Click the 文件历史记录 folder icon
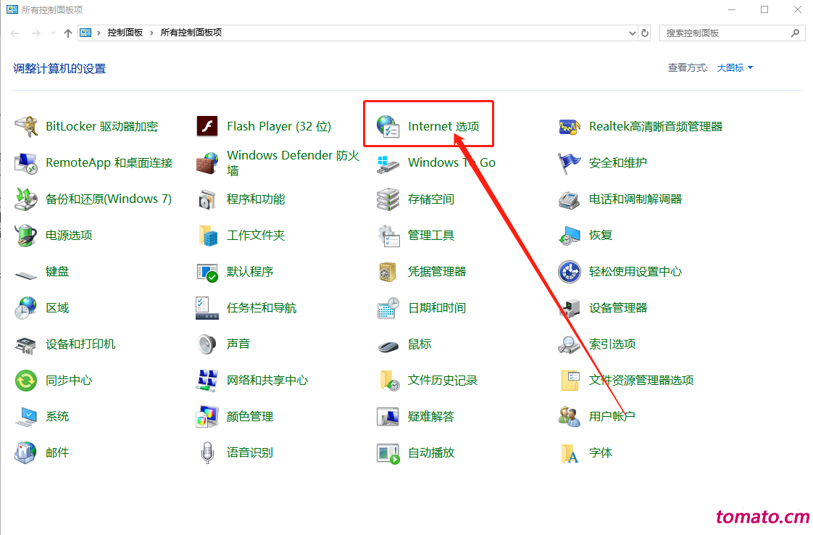Image resolution: width=813 pixels, height=535 pixels. (x=389, y=381)
